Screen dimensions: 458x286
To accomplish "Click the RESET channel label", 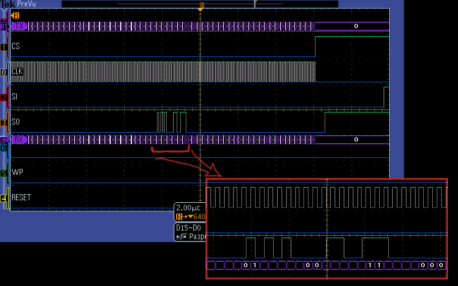I will click(x=21, y=198).
